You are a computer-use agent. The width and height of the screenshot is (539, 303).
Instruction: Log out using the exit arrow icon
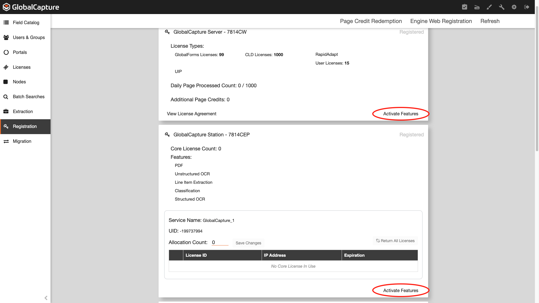coord(527,7)
